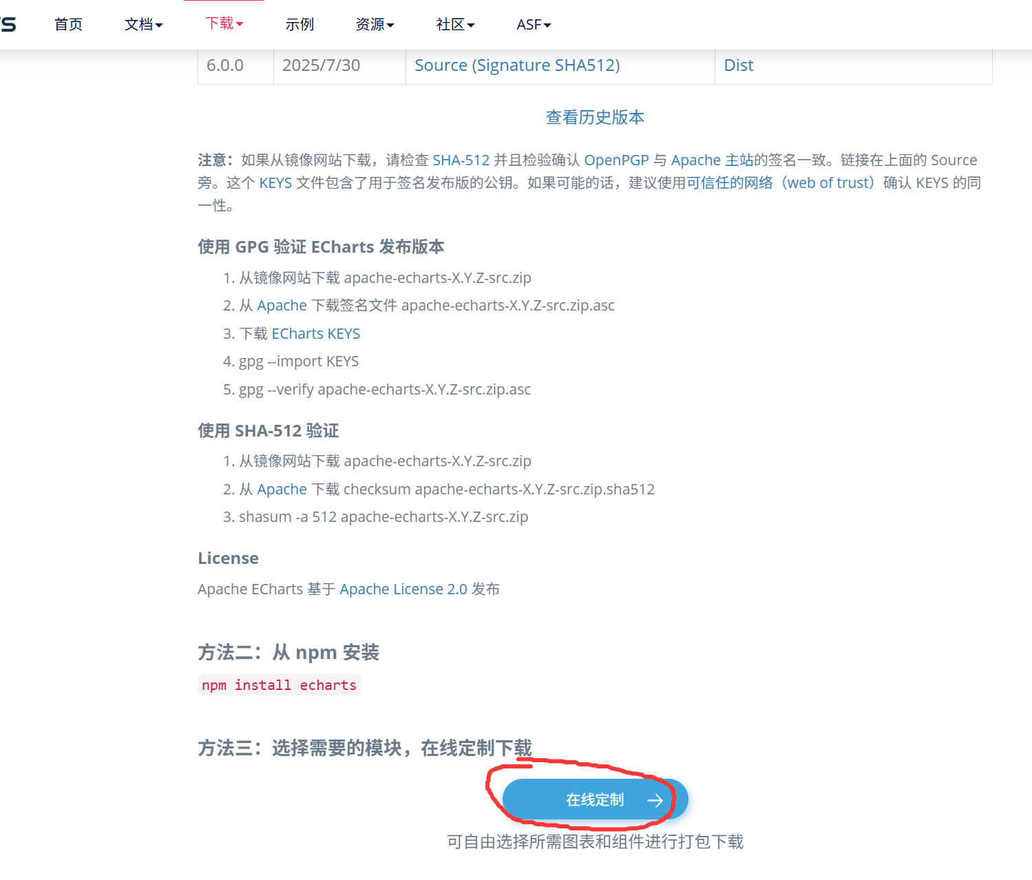Viewport: 1032px width, 880px height.
Task: Open the Apache License 2.0 link
Action: (403, 589)
